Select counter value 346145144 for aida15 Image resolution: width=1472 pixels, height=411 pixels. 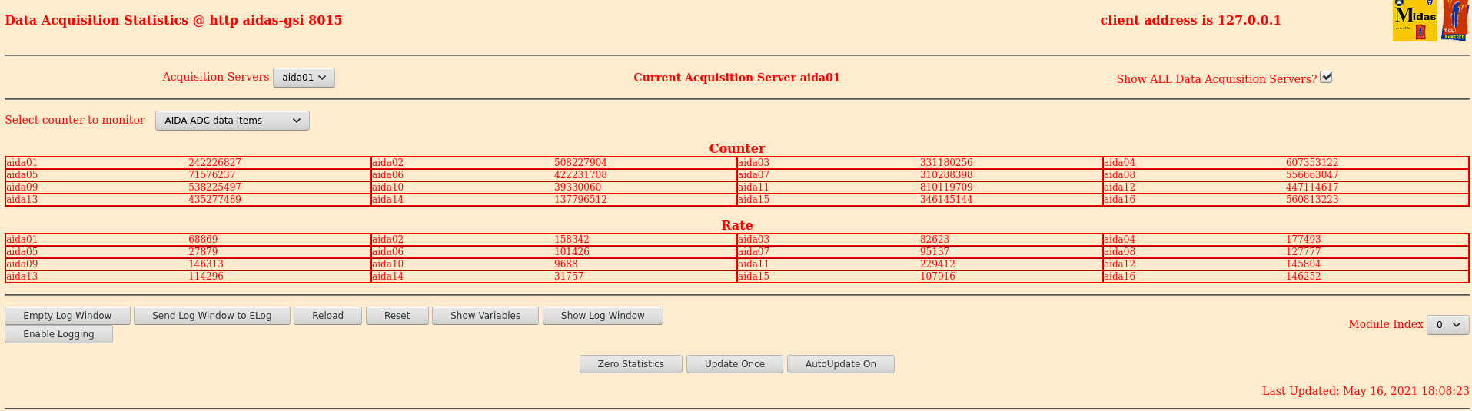point(946,200)
